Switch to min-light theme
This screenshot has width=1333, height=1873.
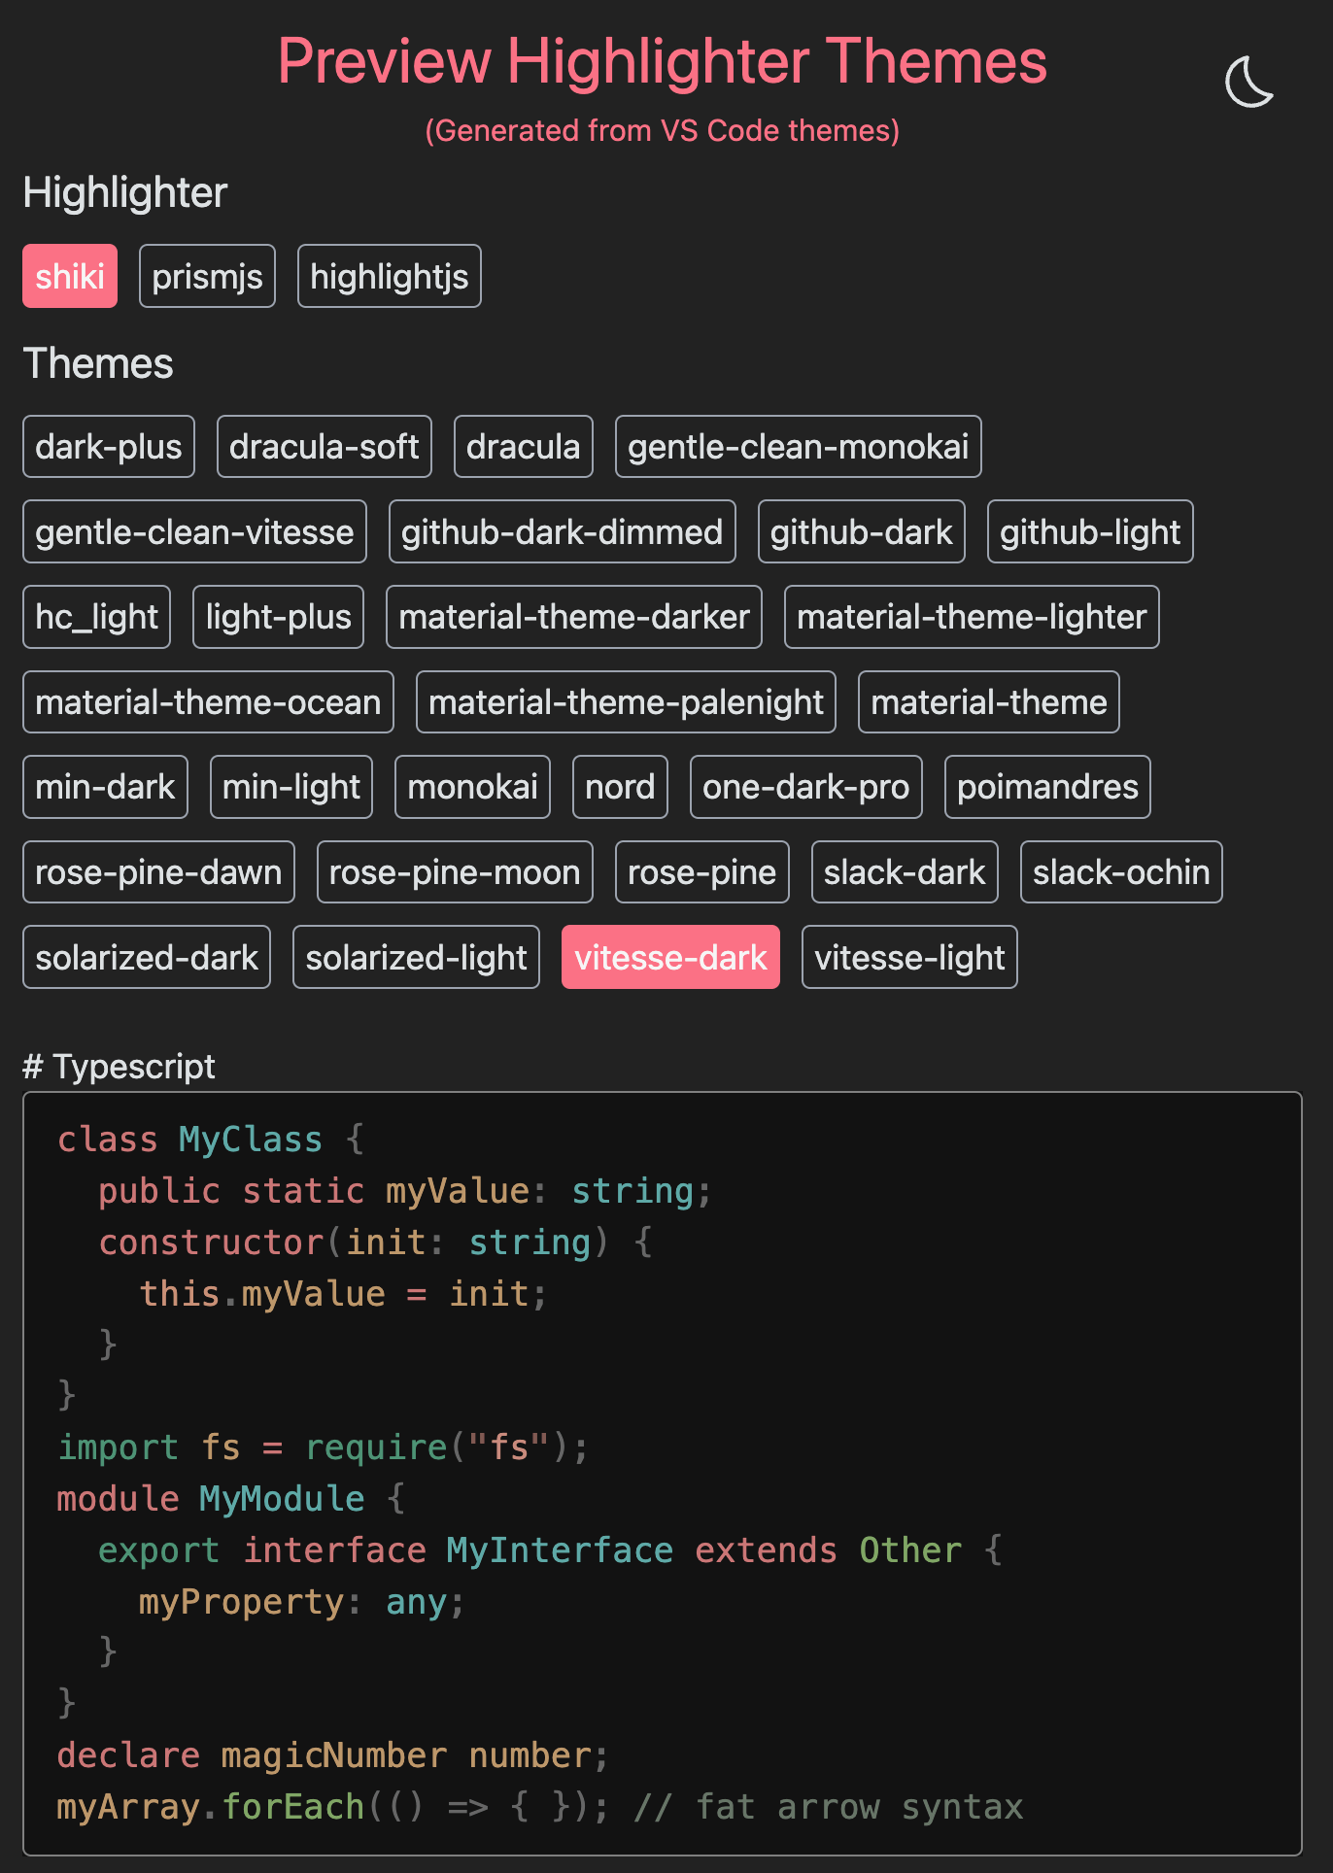[291, 787]
